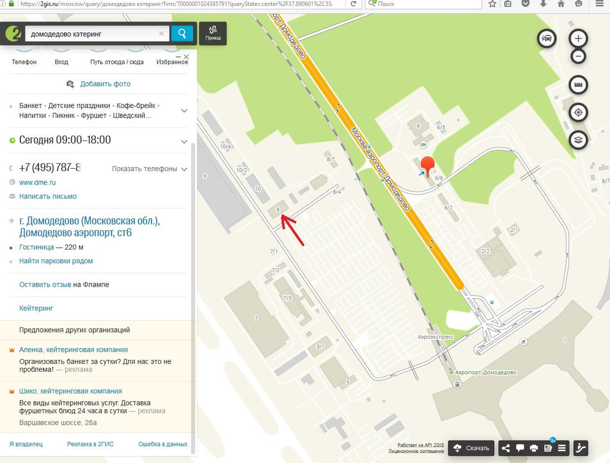Click the red location pin marker
Screen dimensions: 610x463
(428, 166)
